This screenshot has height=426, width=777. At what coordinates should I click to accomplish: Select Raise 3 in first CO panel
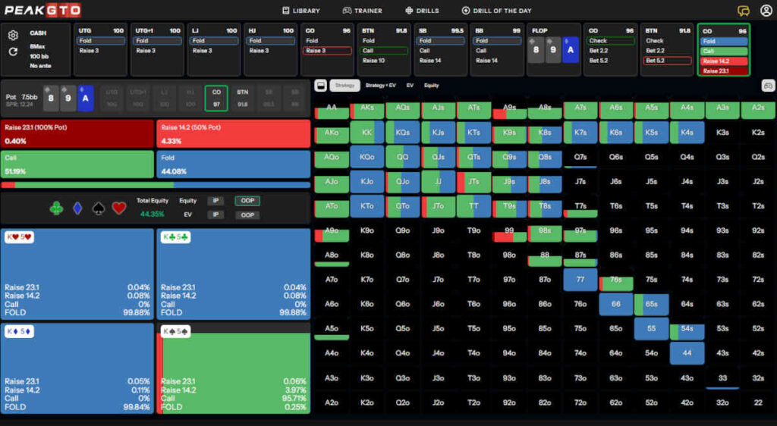[x=327, y=51]
